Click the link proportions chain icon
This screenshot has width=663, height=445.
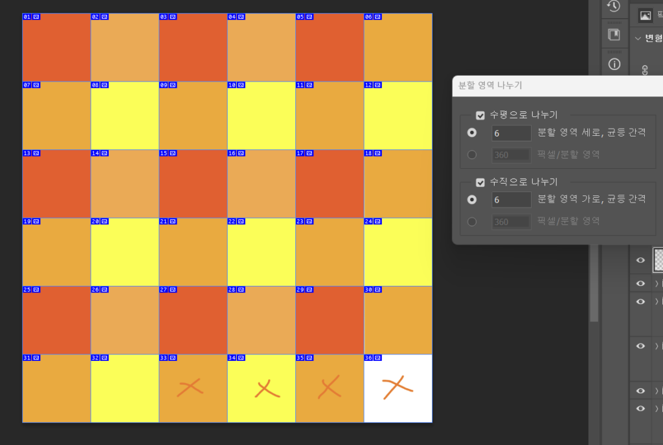point(645,70)
